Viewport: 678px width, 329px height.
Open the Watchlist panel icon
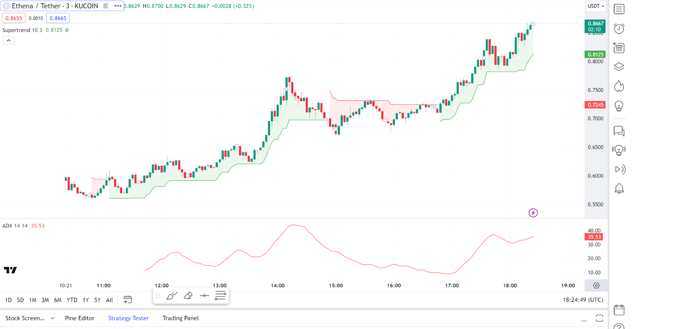click(x=619, y=9)
